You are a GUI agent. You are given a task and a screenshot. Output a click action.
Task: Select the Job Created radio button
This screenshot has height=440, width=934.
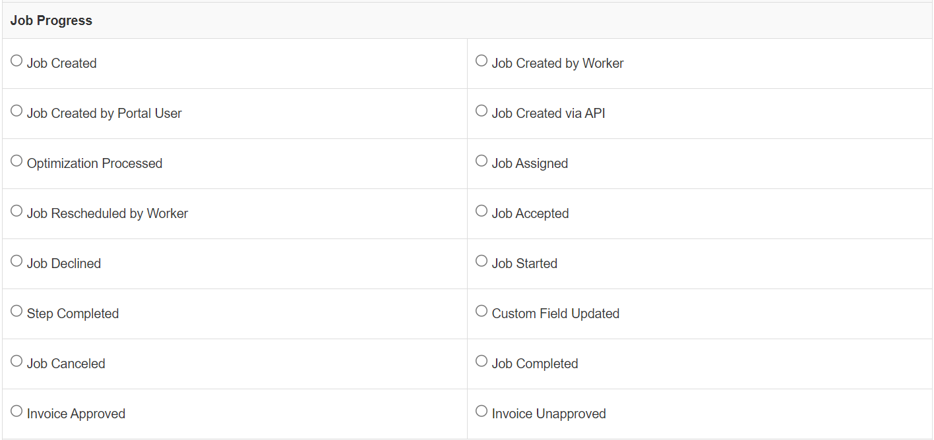tap(16, 60)
